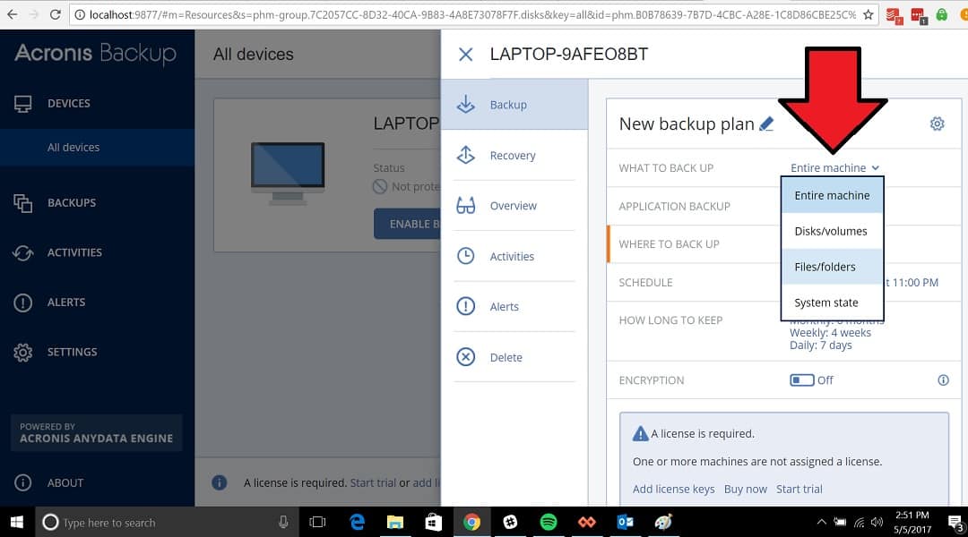Click the encryption info icon
The width and height of the screenshot is (968, 537).
pos(943,379)
